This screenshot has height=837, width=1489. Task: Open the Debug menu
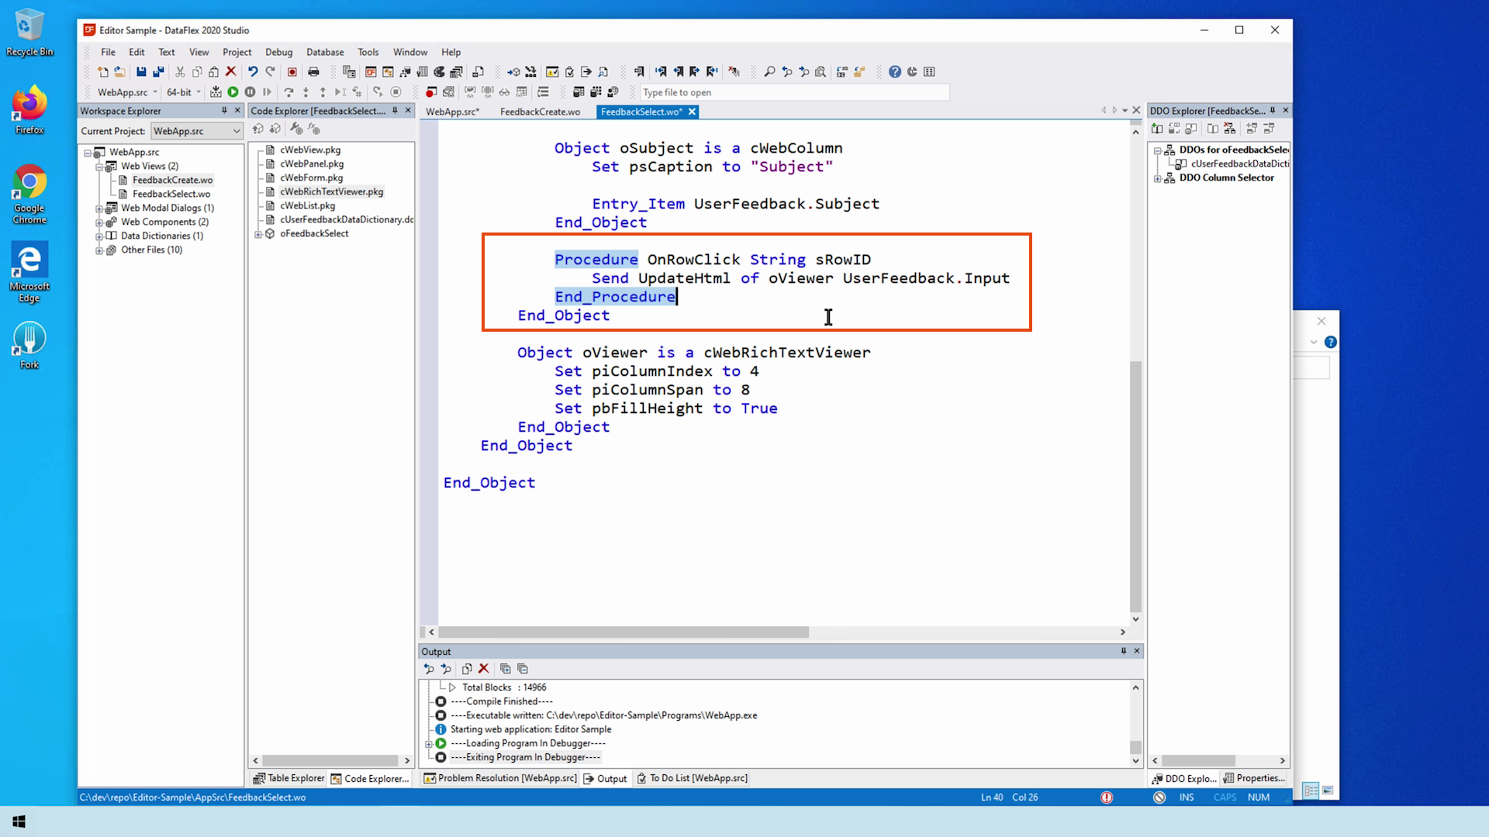click(x=278, y=52)
